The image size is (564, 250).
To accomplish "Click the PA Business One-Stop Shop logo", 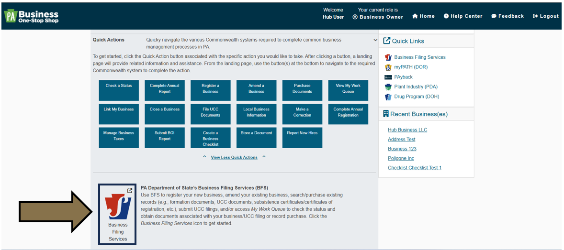I will tap(31, 16).
